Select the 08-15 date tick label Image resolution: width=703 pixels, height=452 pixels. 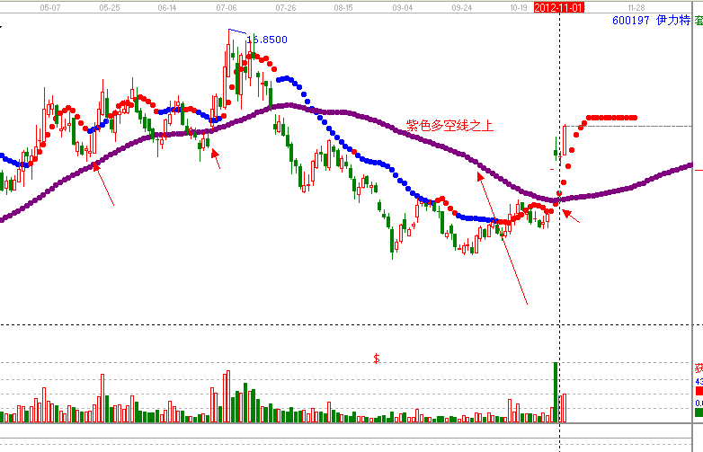coord(343,6)
